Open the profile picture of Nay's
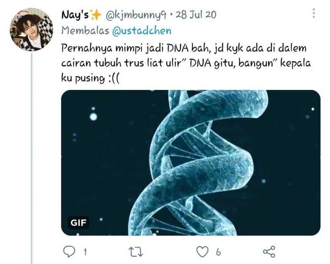This screenshot has width=330, height=264. coord(32,30)
